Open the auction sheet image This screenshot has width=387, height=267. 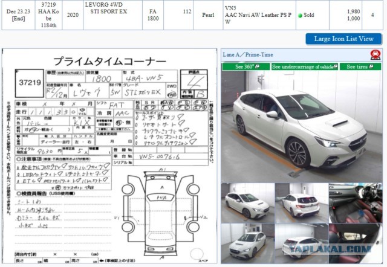[109, 156]
